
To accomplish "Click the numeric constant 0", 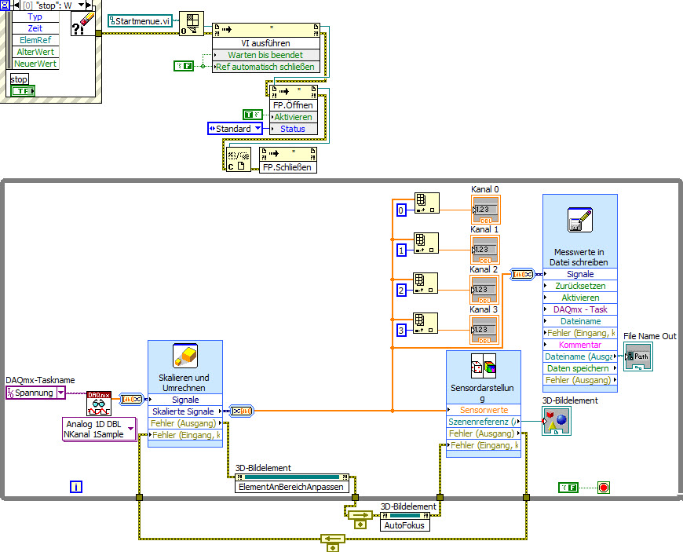I will point(402,210).
